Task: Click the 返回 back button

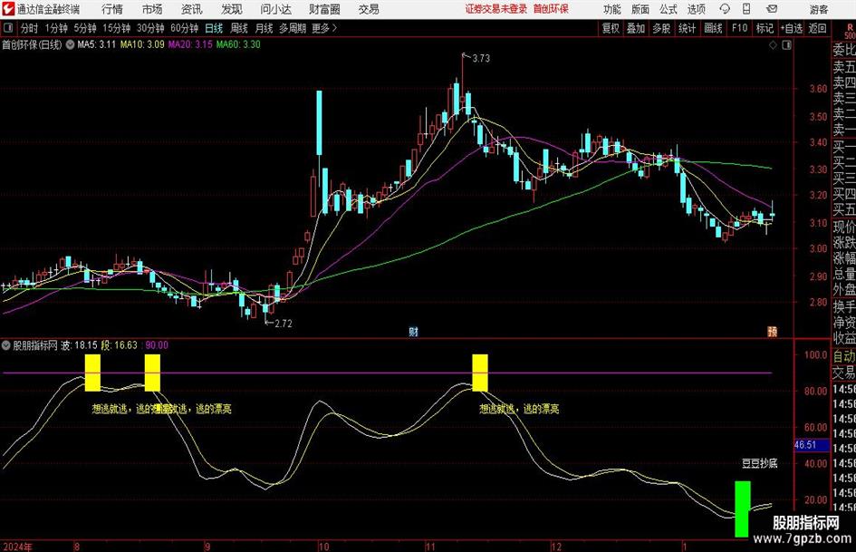Action: click(817, 28)
